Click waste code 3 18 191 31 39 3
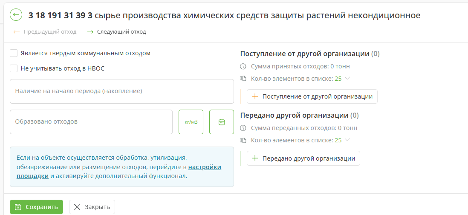The width and height of the screenshot is (468, 215). pyautogui.click(x=60, y=15)
